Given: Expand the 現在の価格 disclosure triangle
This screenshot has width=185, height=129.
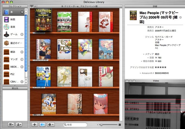Looking at the screenshot, I should point(141,61).
